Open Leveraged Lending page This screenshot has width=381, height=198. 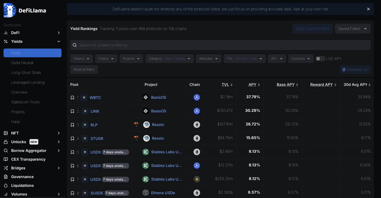coord(28,82)
